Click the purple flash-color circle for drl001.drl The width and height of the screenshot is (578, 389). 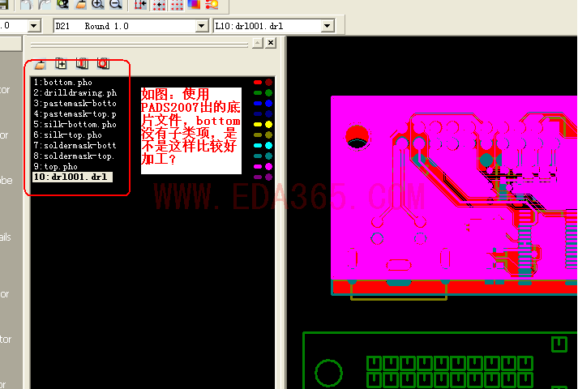click(269, 177)
